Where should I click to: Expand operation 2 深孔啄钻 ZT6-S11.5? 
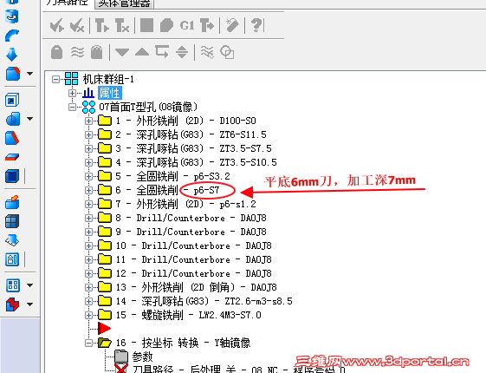pos(88,134)
